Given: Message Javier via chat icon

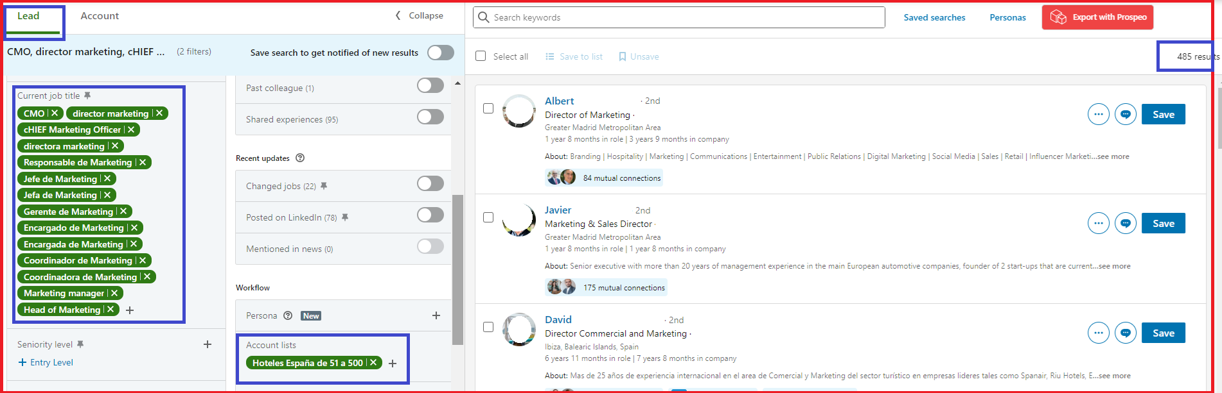Looking at the screenshot, I should tap(1126, 224).
